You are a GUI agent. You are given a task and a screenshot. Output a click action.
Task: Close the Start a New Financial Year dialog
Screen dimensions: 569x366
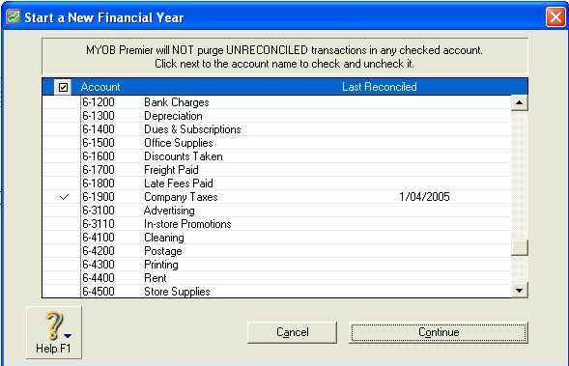point(555,16)
